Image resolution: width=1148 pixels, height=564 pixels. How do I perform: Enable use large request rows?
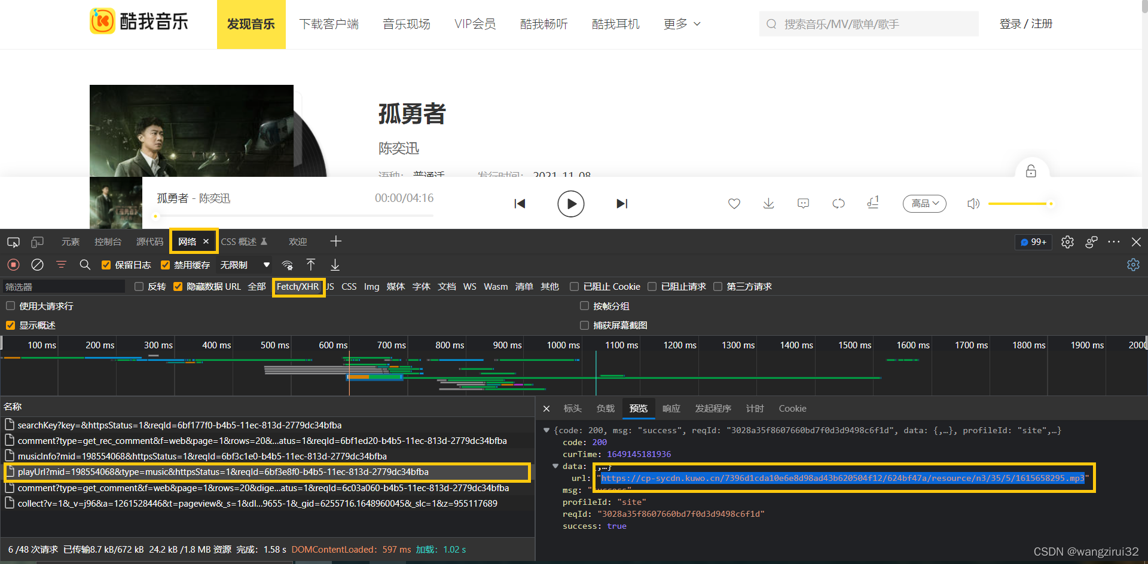click(x=11, y=306)
